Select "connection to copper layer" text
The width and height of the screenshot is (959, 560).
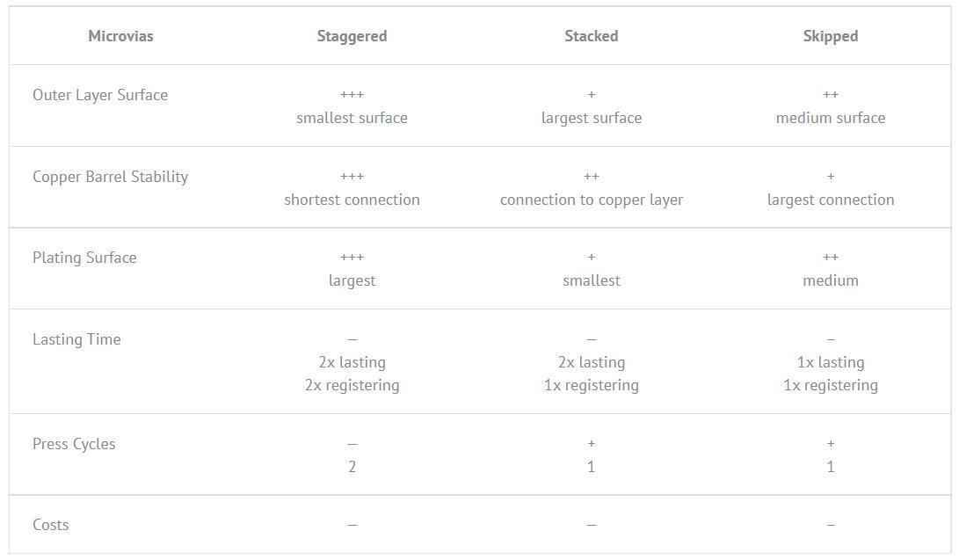(x=591, y=200)
